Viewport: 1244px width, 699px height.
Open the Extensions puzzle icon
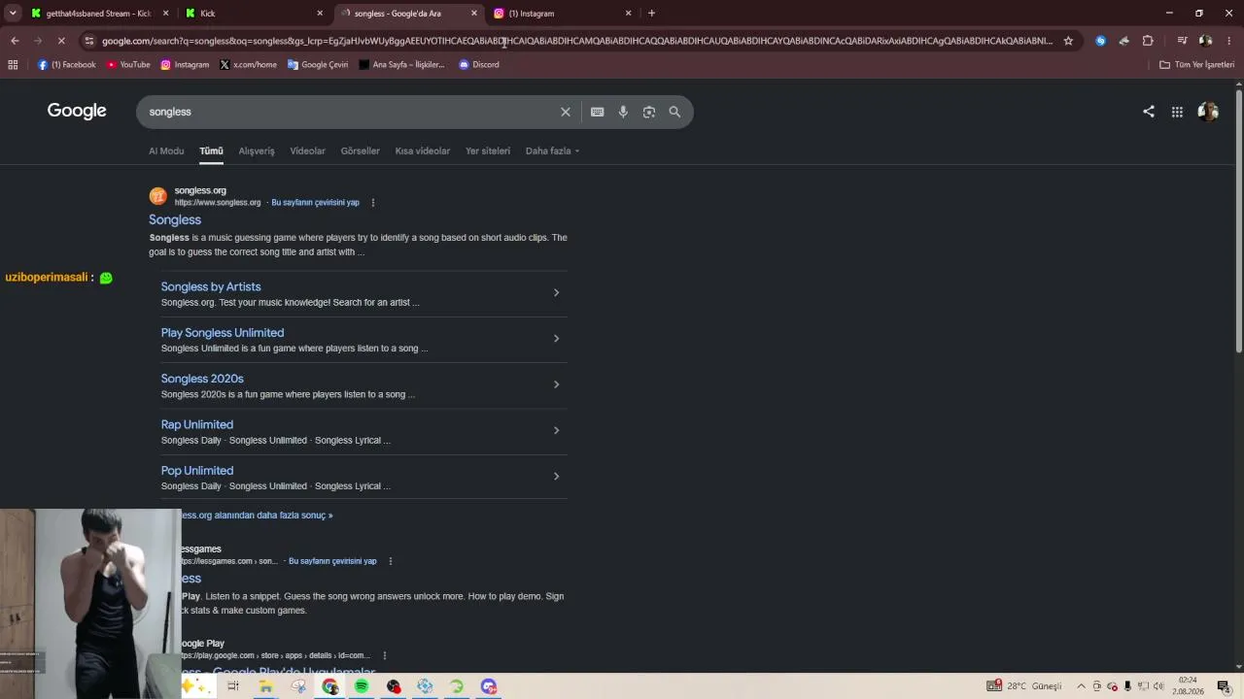(1148, 41)
